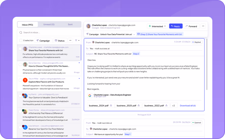Click the Status envelope icon in filter bar
The image size is (225, 139).
(x=56, y=40)
